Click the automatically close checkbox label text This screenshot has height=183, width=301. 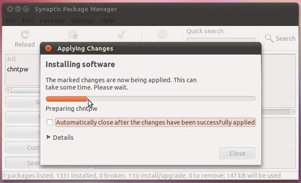coord(156,122)
